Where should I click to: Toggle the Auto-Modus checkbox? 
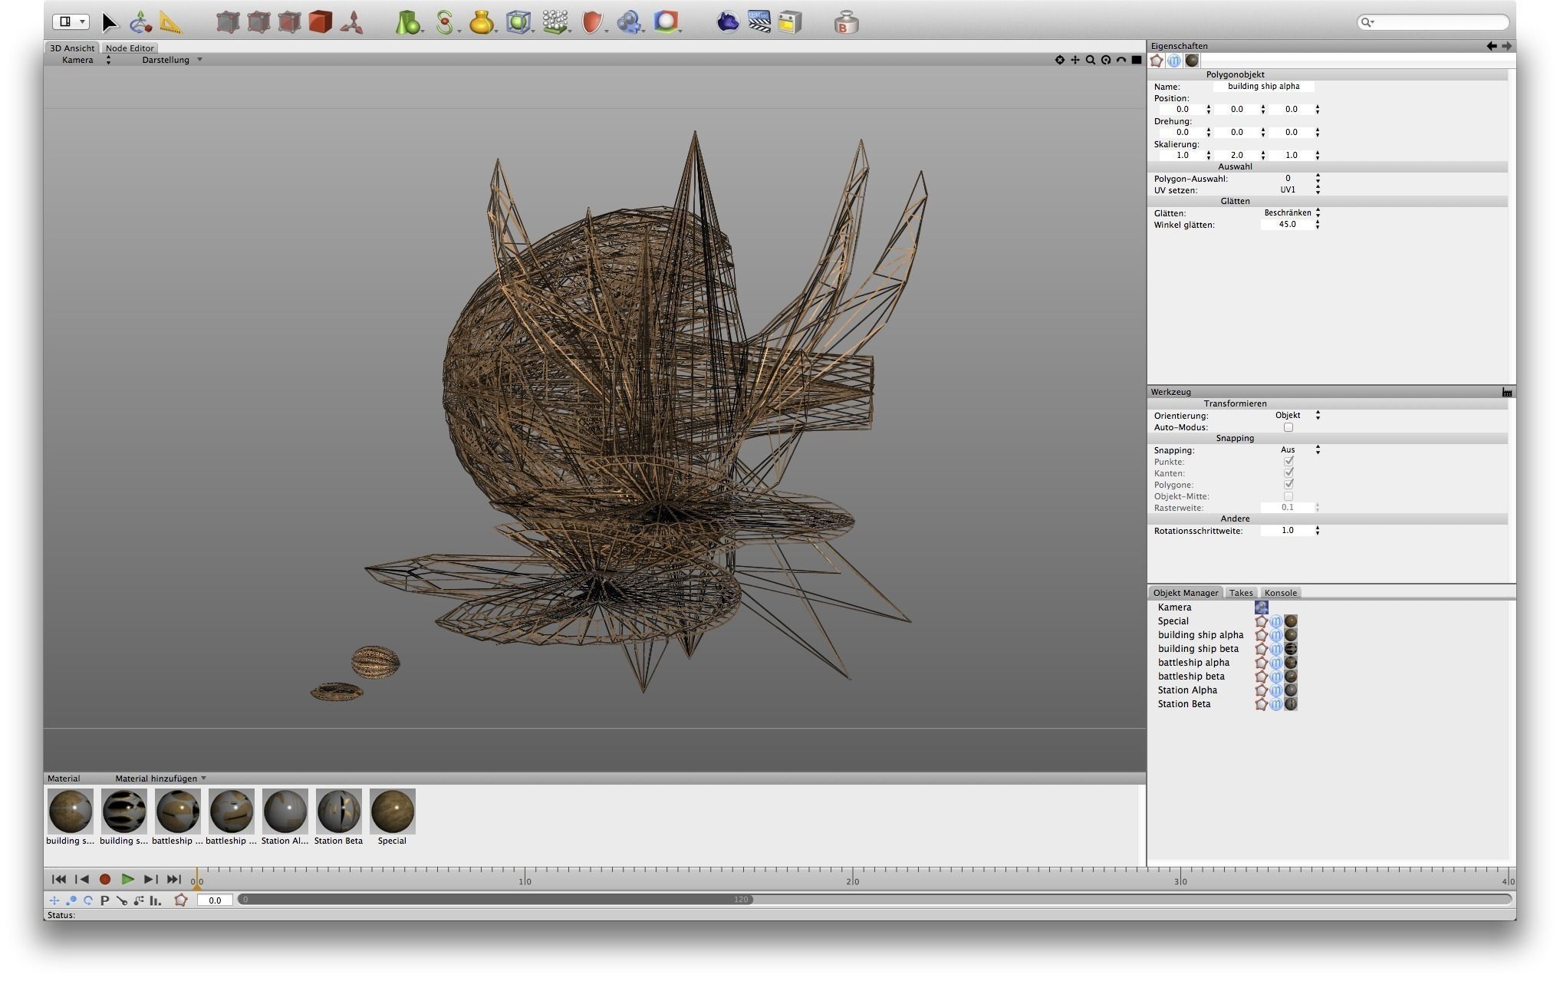point(1288,427)
